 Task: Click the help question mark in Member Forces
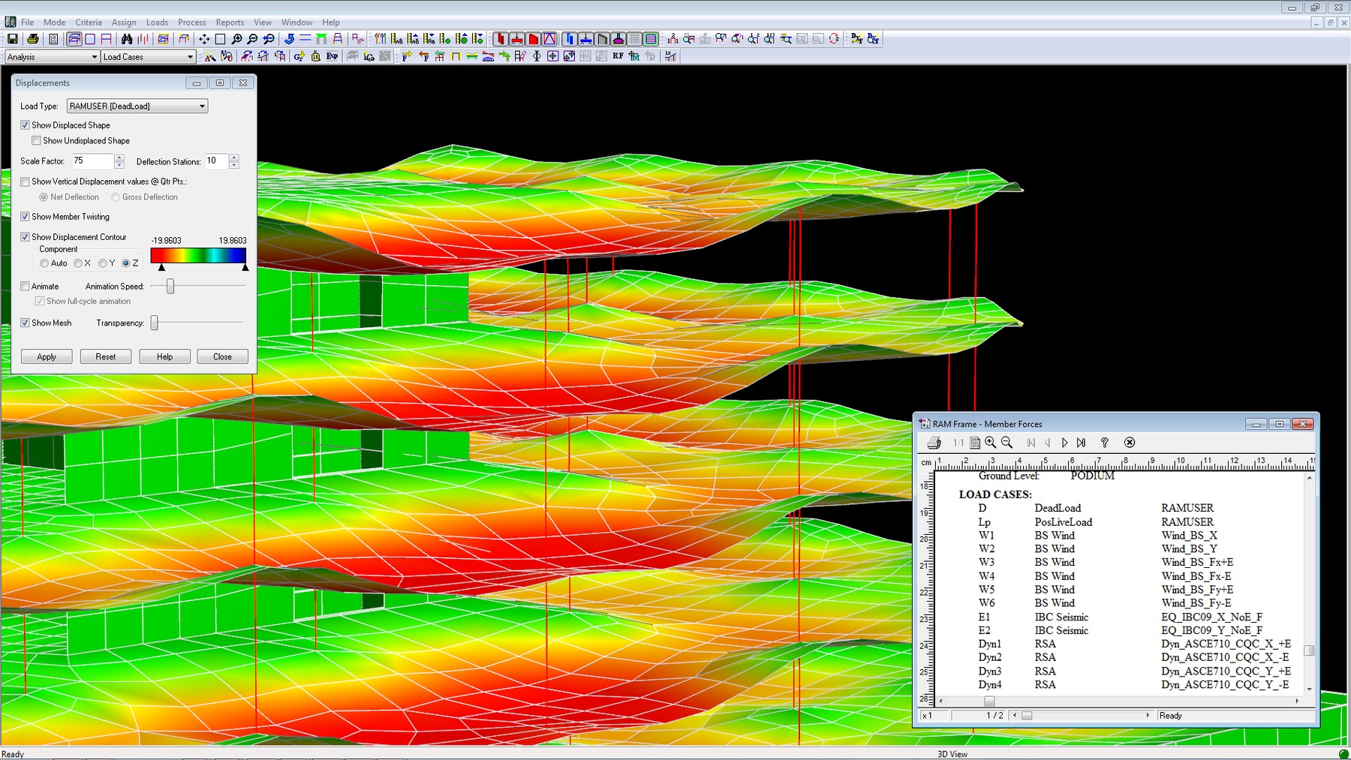pyautogui.click(x=1104, y=443)
